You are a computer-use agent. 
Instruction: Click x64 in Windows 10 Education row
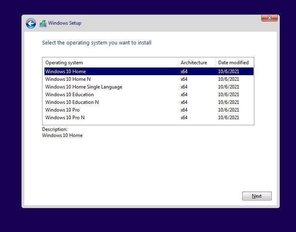click(x=184, y=95)
